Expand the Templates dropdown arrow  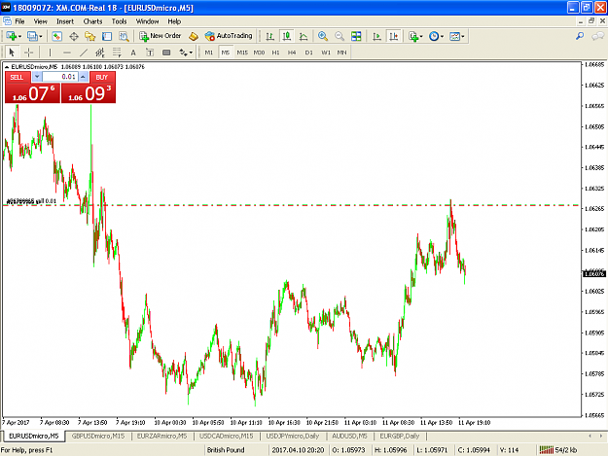click(463, 36)
